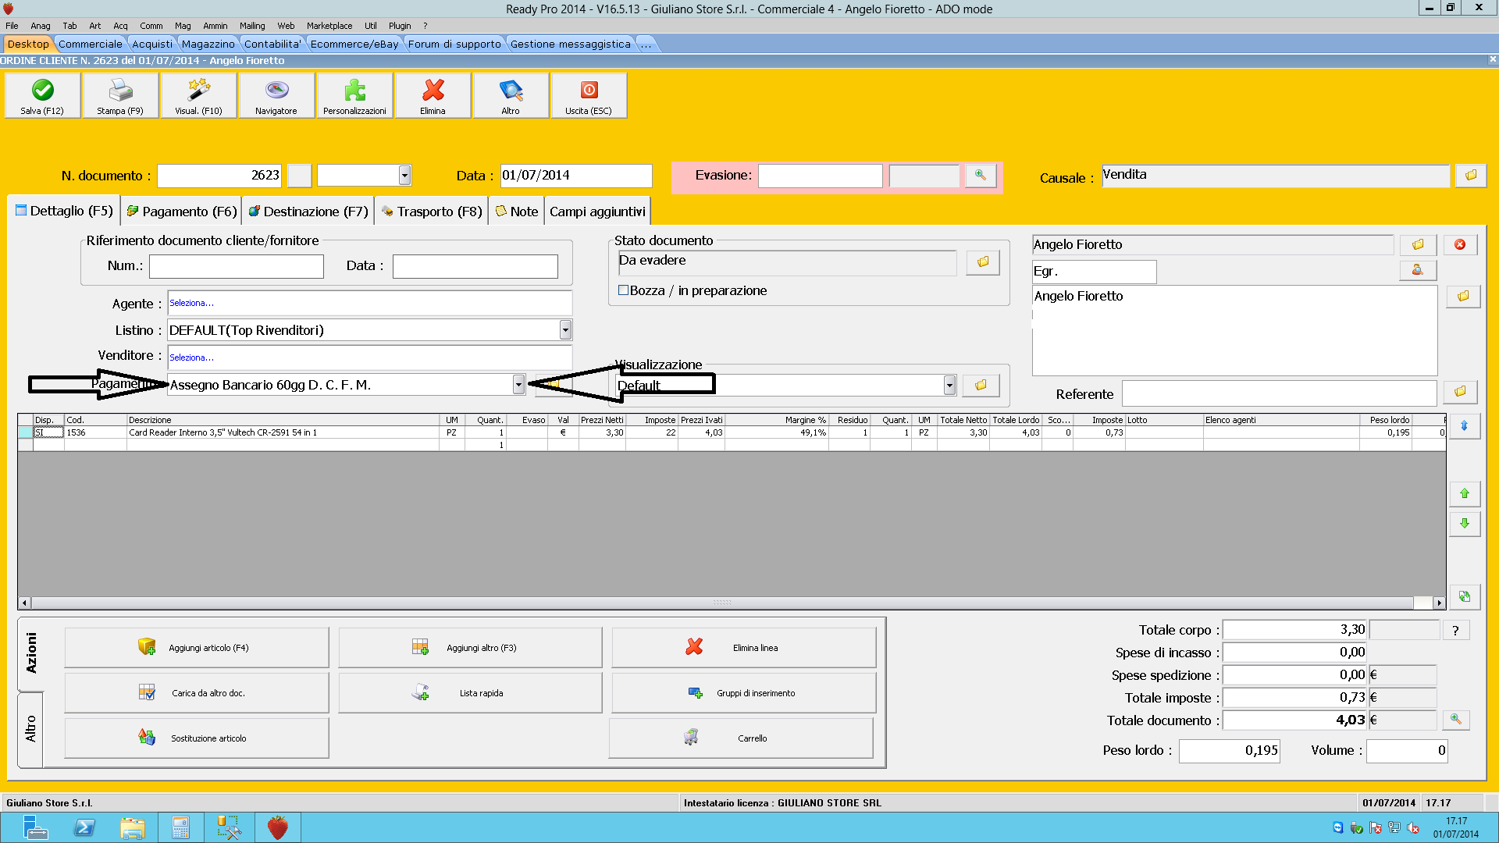Delete the order with Elimina
Image resolution: width=1499 pixels, height=843 pixels.
pos(433,95)
